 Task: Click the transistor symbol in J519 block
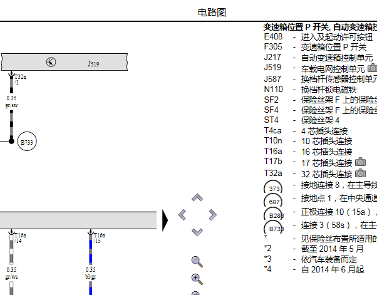51,62
